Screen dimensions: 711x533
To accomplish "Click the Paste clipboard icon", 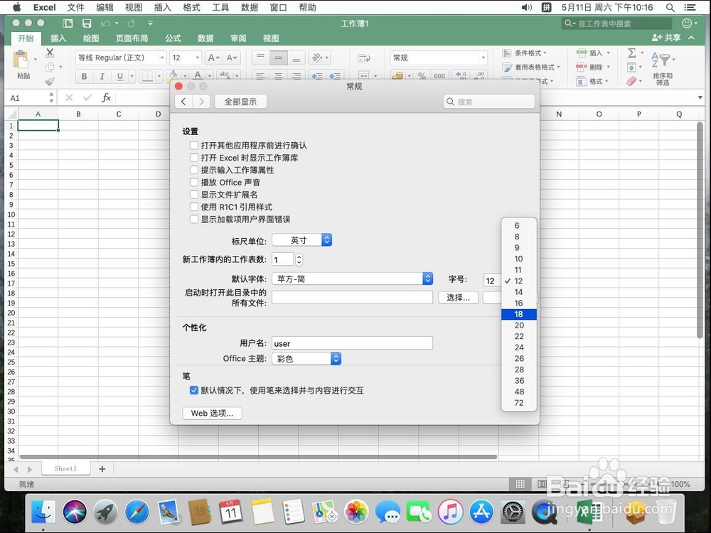I will [21, 60].
